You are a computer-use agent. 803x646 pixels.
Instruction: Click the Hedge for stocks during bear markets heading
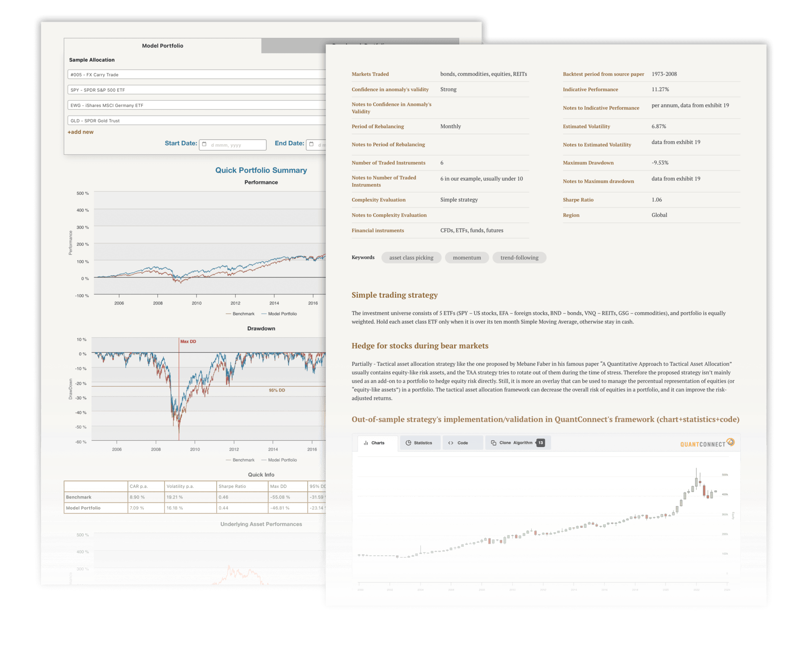click(x=420, y=346)
